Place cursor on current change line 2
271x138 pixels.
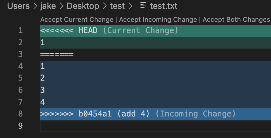(x=156, y=43)
